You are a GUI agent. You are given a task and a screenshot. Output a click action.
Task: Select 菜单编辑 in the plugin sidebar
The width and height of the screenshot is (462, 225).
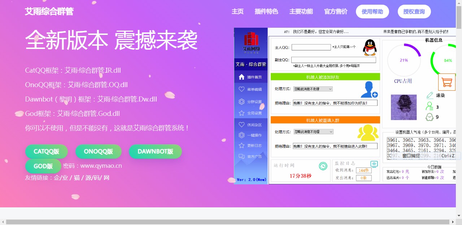[254, 90]
